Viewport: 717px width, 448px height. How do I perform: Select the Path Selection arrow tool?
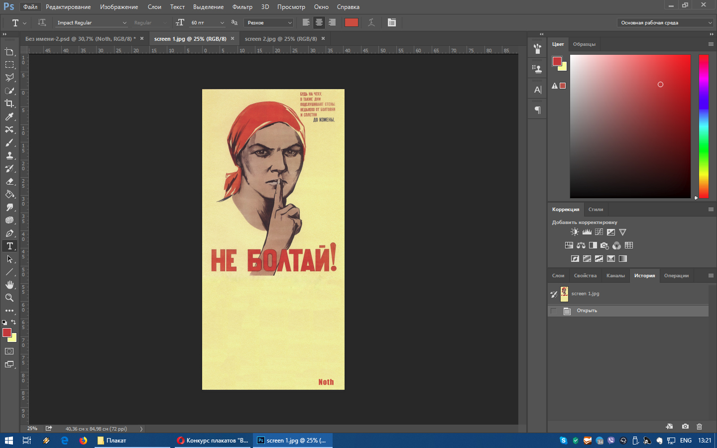tap(9, 259)
